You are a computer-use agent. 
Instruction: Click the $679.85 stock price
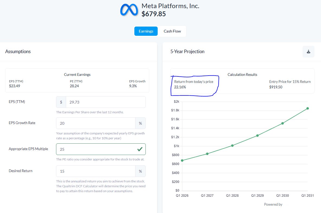[x=154, y=14]
